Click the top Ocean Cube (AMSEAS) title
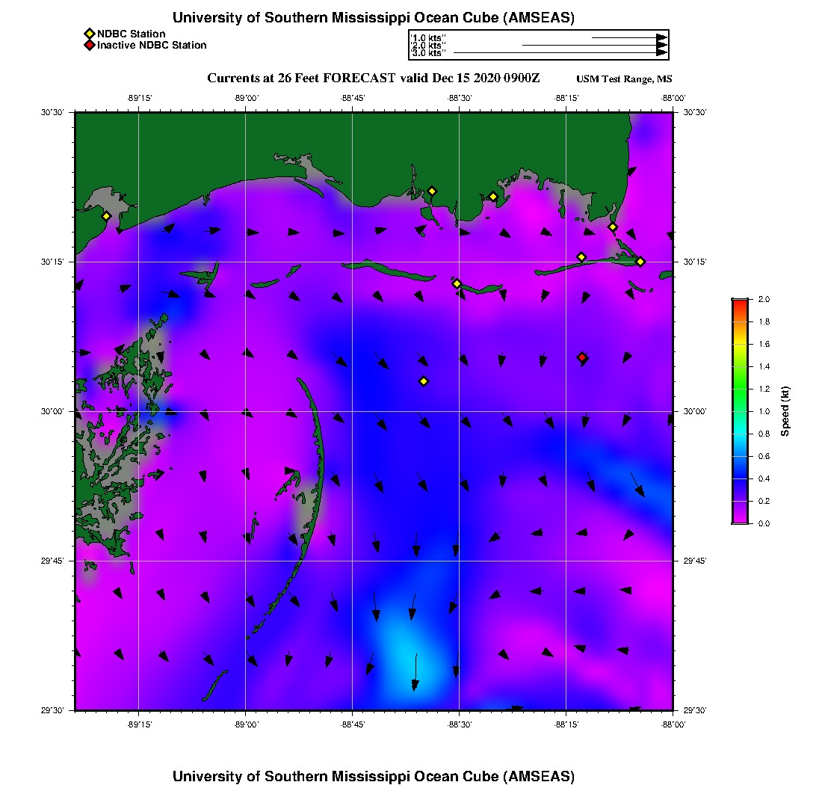This screenshot has width=822, height=785. point(374,17)
